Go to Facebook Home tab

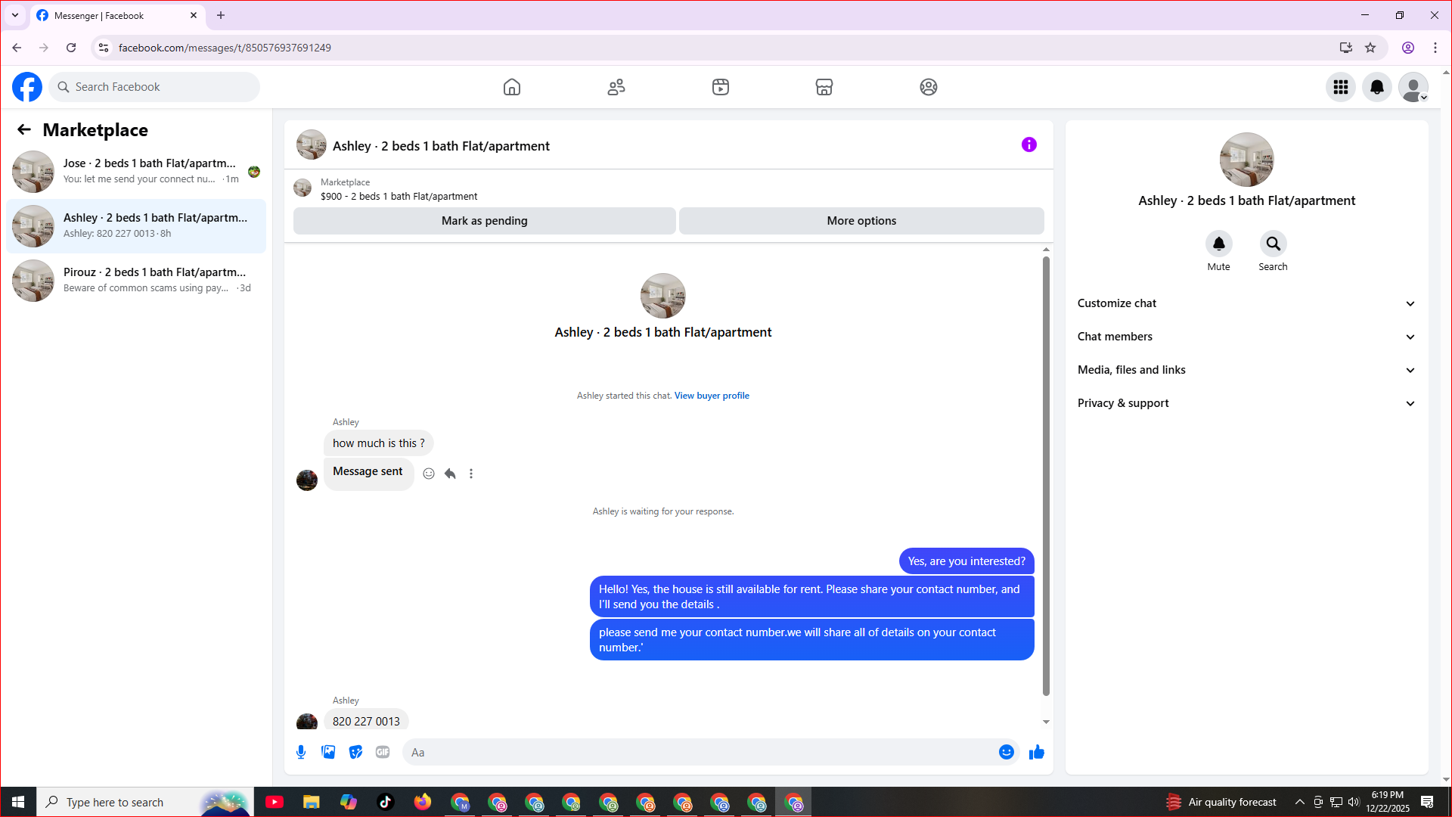tap(512, 87)
